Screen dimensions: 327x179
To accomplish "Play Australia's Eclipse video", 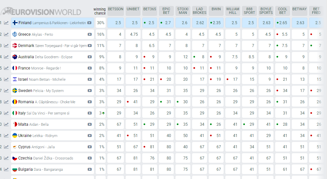I will pyautogui.click(x=90, y=57).
